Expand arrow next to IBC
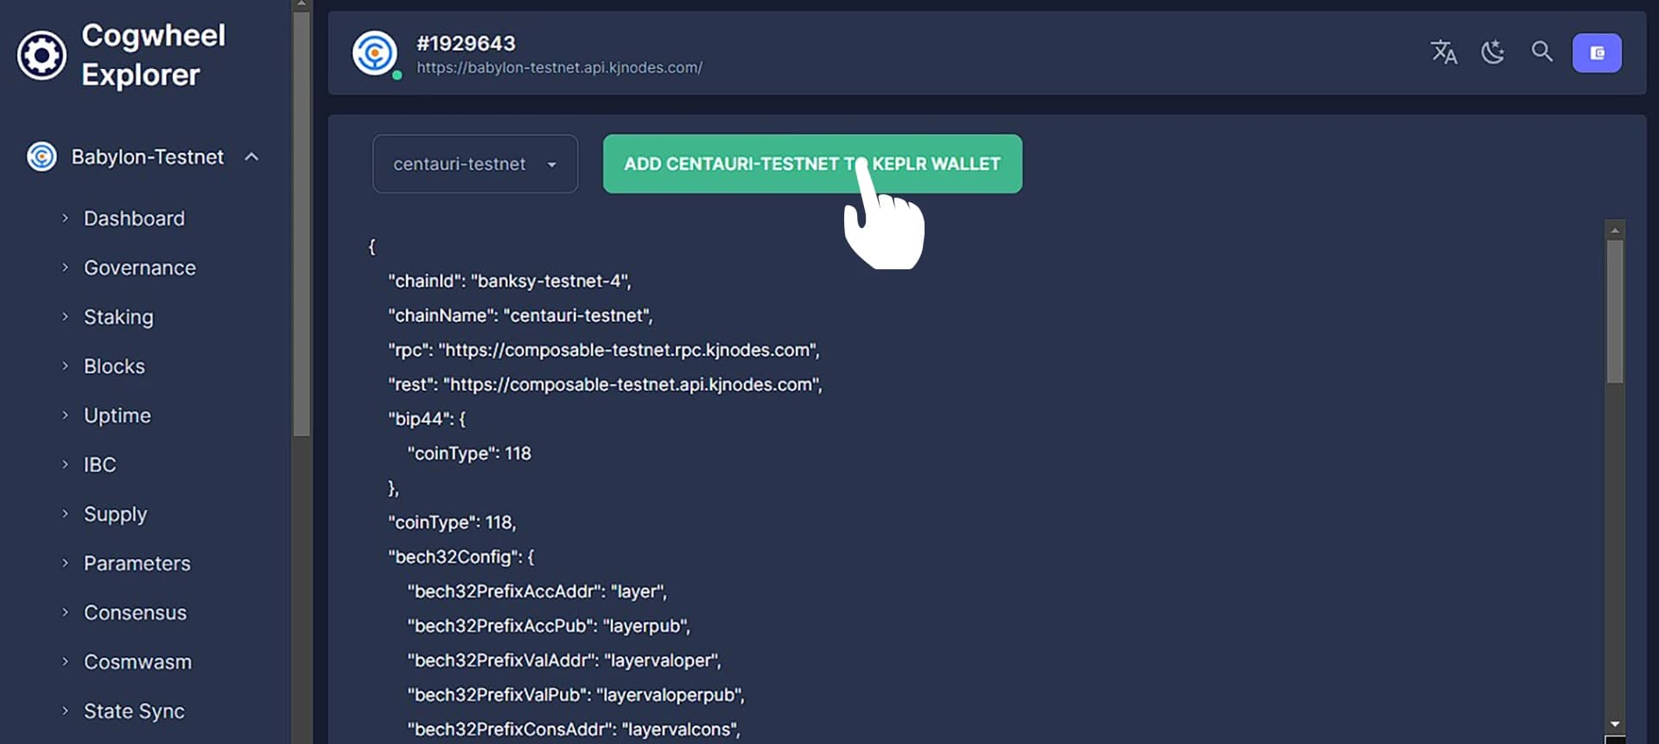 [65, 464]
